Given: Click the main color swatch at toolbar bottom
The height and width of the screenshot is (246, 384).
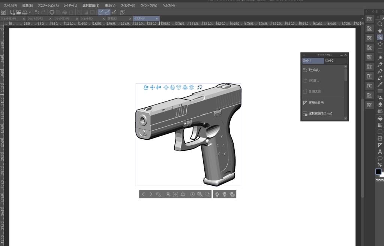Looking at the screenshot, I should (378, 171).
